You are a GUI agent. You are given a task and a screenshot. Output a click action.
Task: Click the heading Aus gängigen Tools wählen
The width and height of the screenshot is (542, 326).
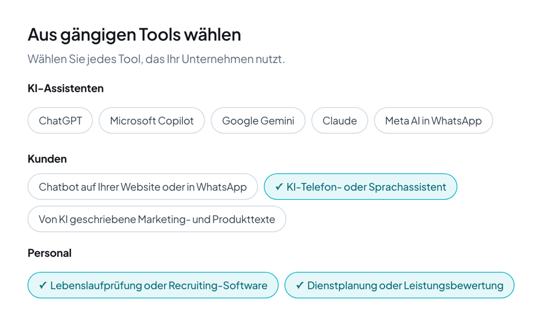click(x=134, y=35)
